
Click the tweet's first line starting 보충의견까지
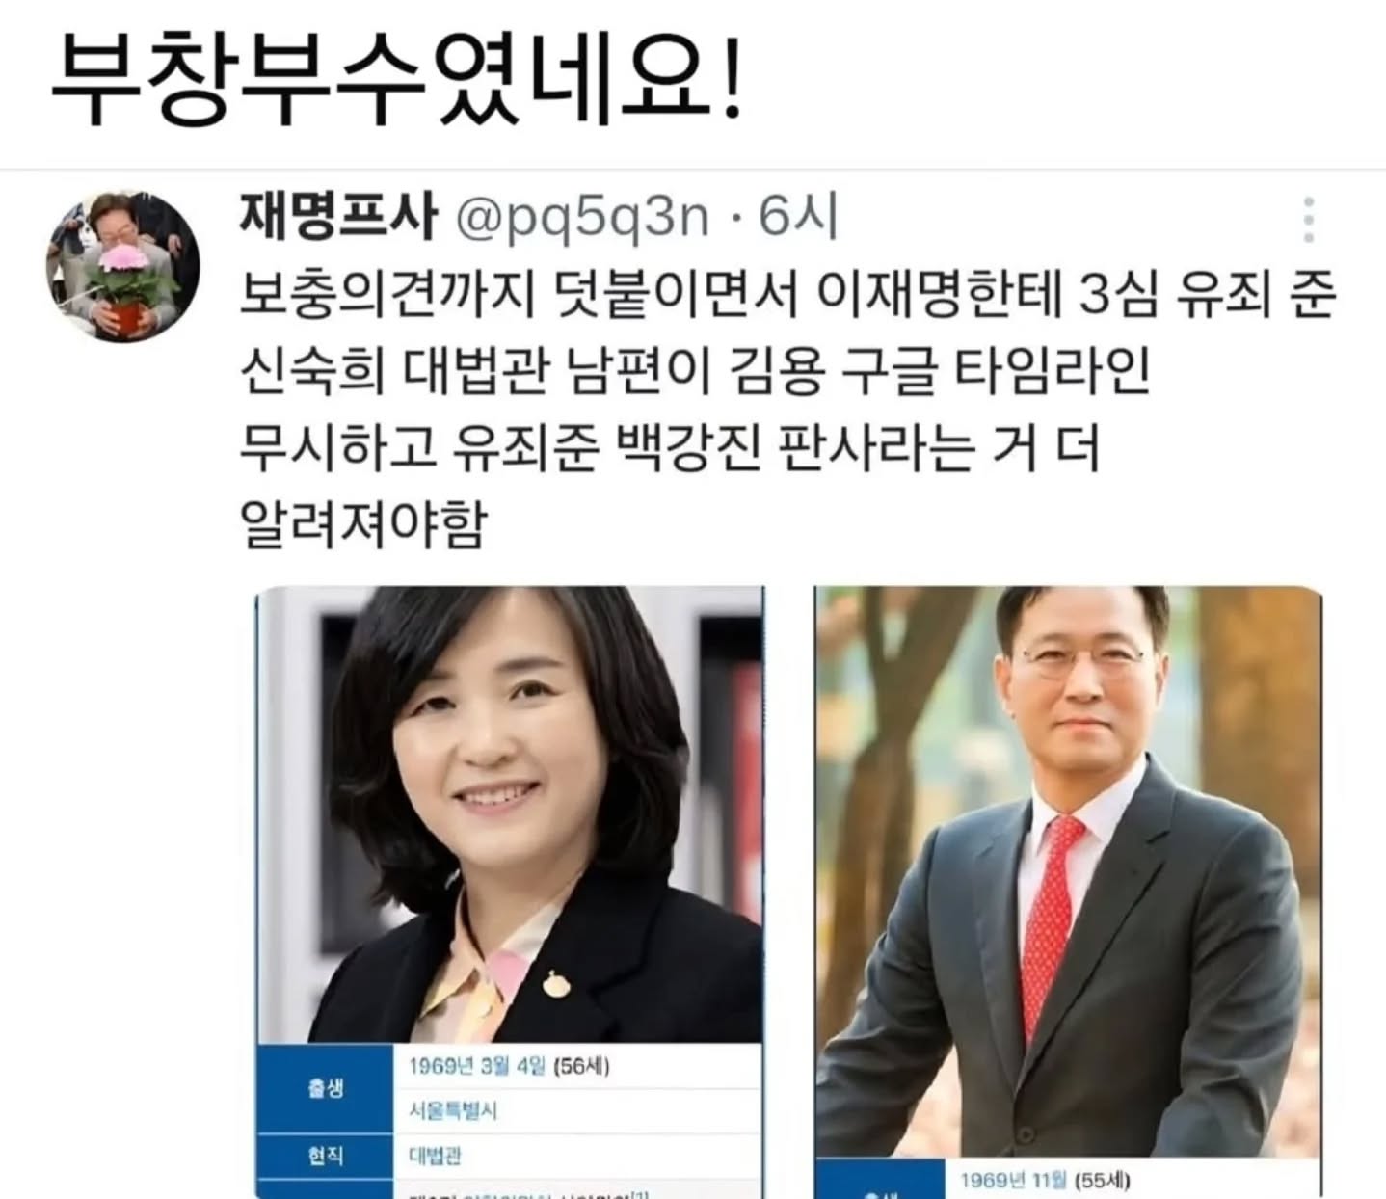click(x=786, y=296)
